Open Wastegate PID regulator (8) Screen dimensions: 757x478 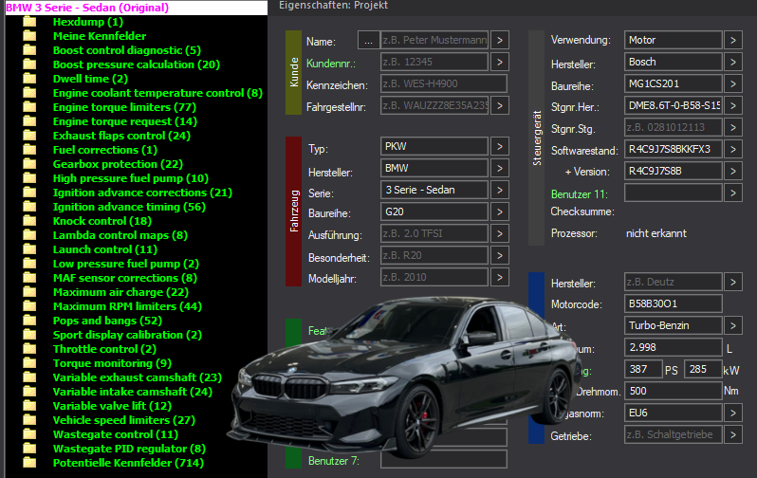(x=129, y=449)
